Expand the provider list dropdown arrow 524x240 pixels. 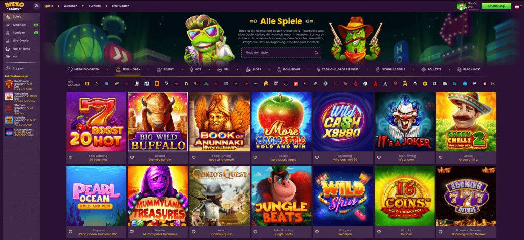click(493, 83)
